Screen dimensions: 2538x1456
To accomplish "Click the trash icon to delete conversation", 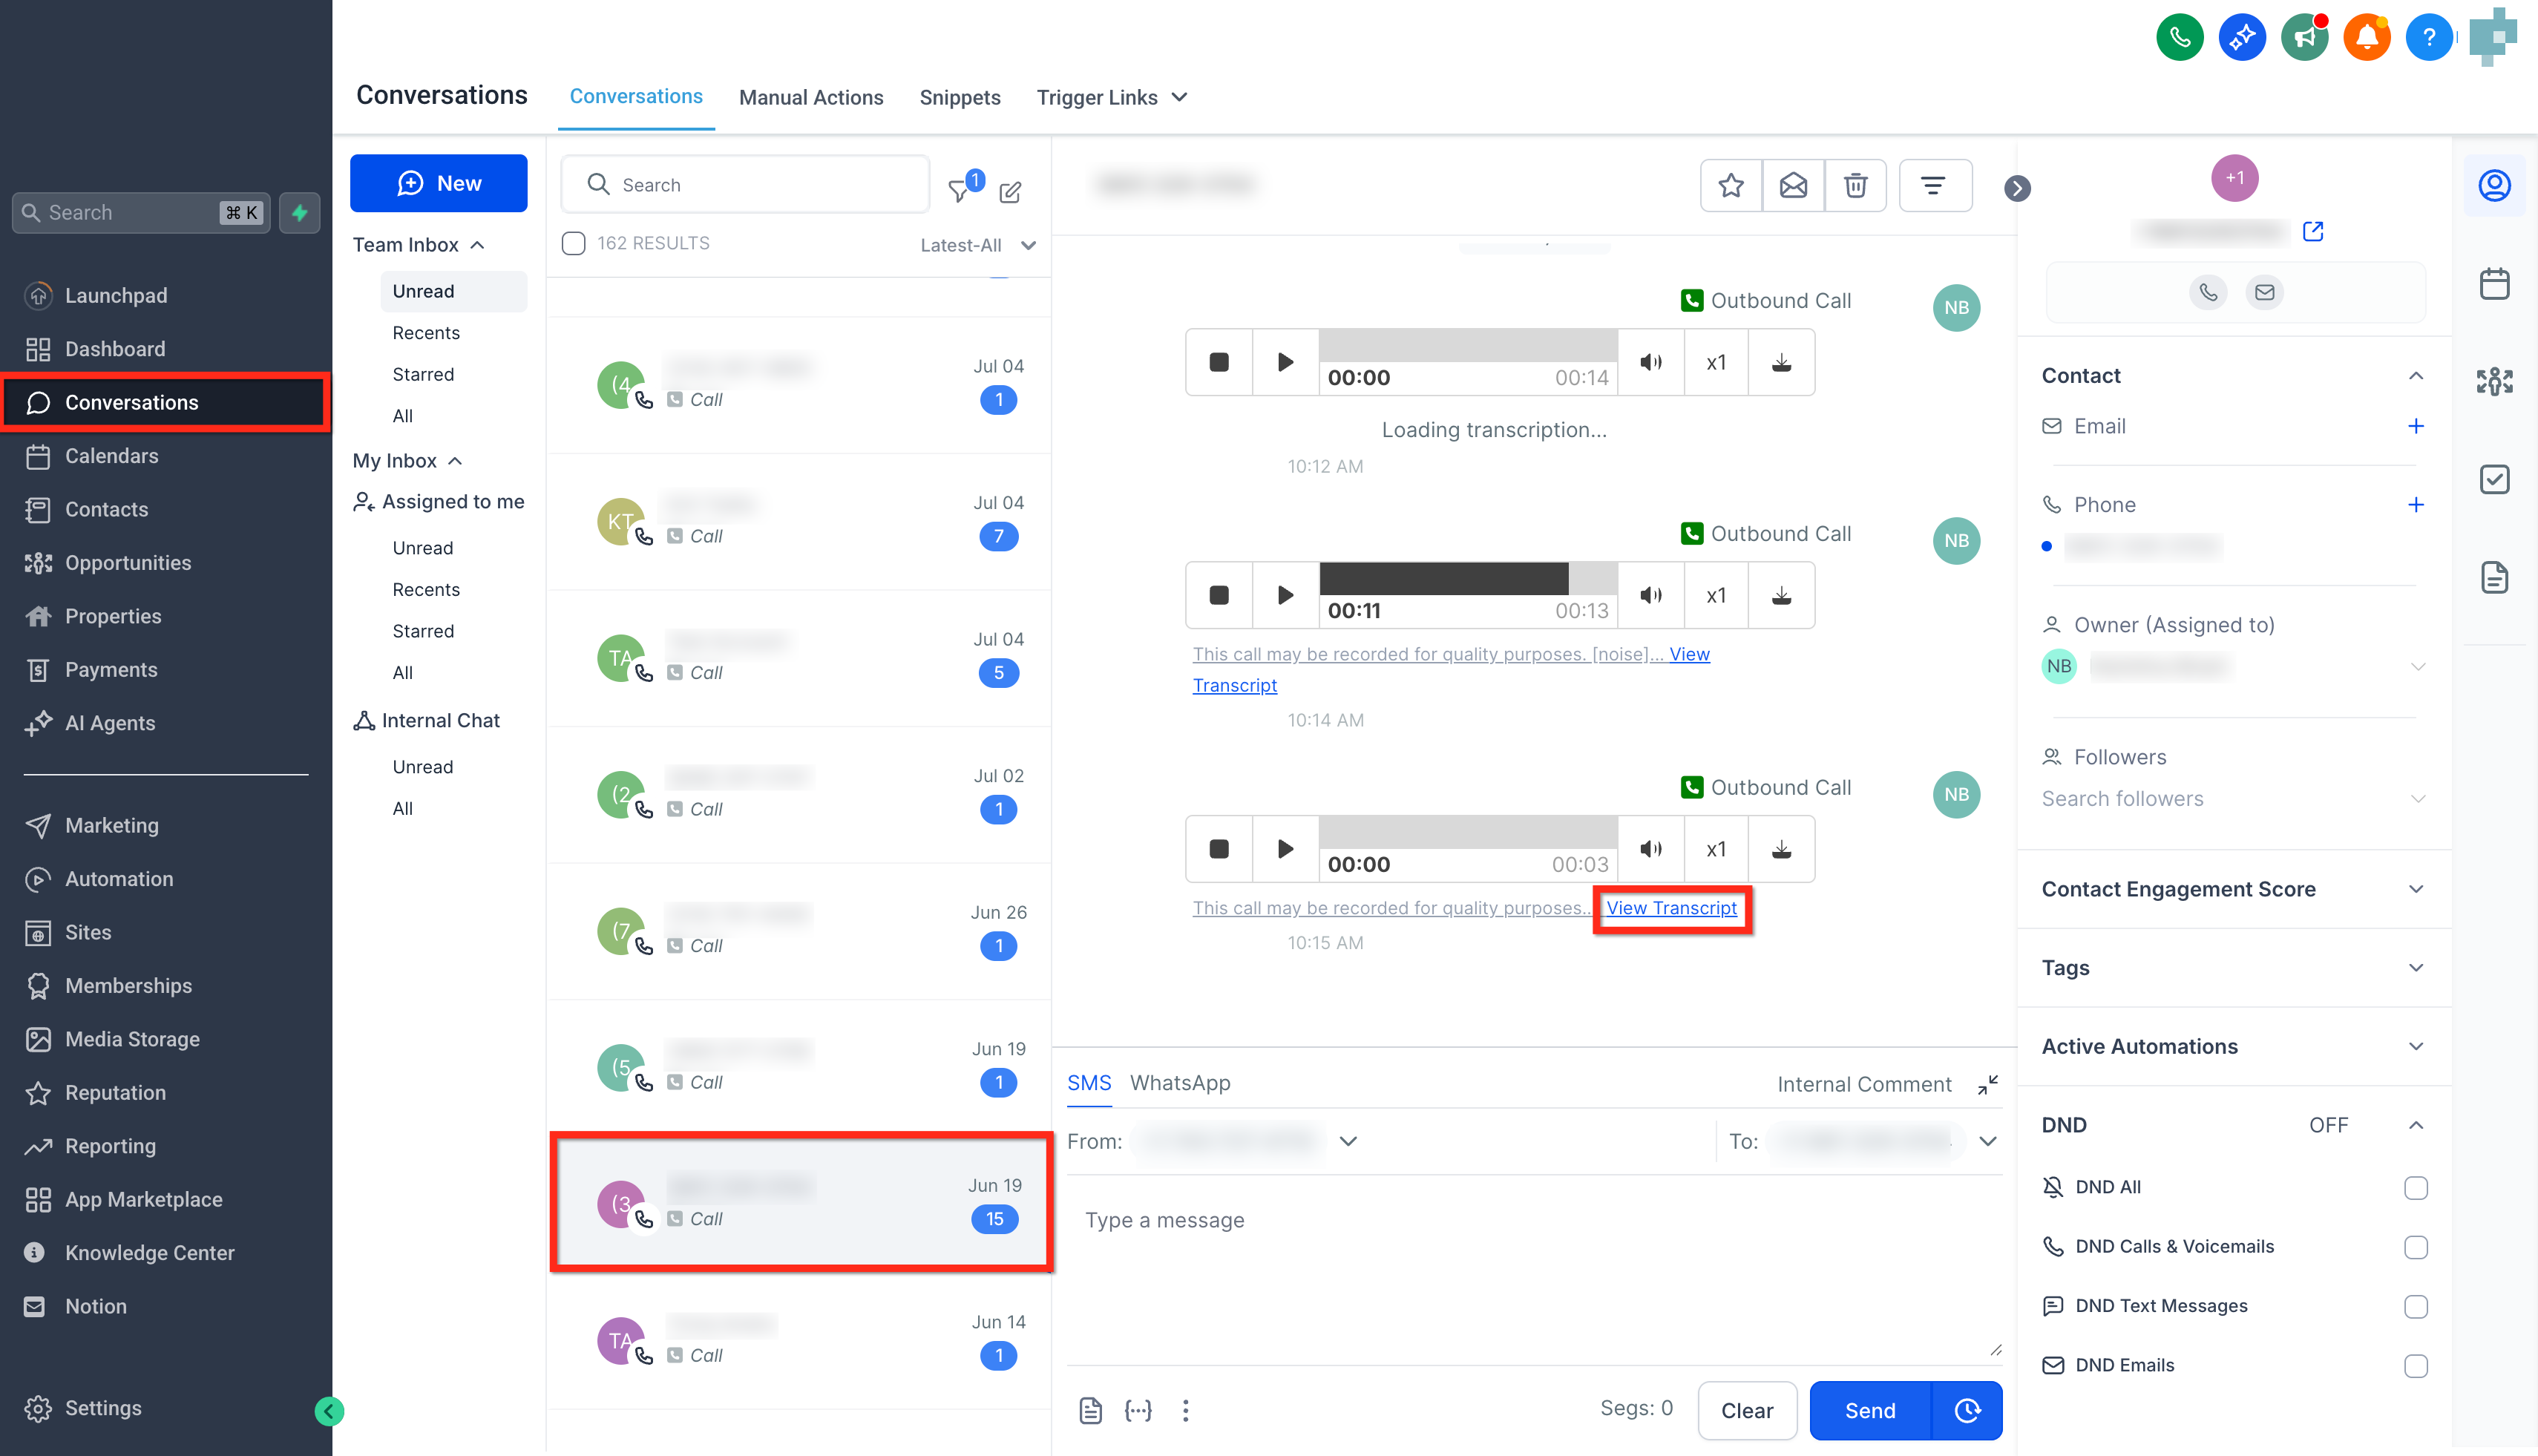I will pyautogui.click(x=1855, y=185).
